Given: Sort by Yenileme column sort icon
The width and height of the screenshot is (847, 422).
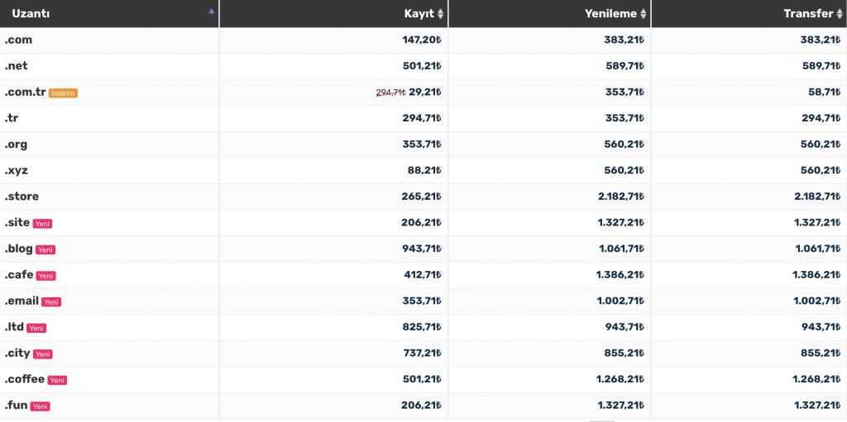Looking at the screenshot, I should (x=643, y=15).
